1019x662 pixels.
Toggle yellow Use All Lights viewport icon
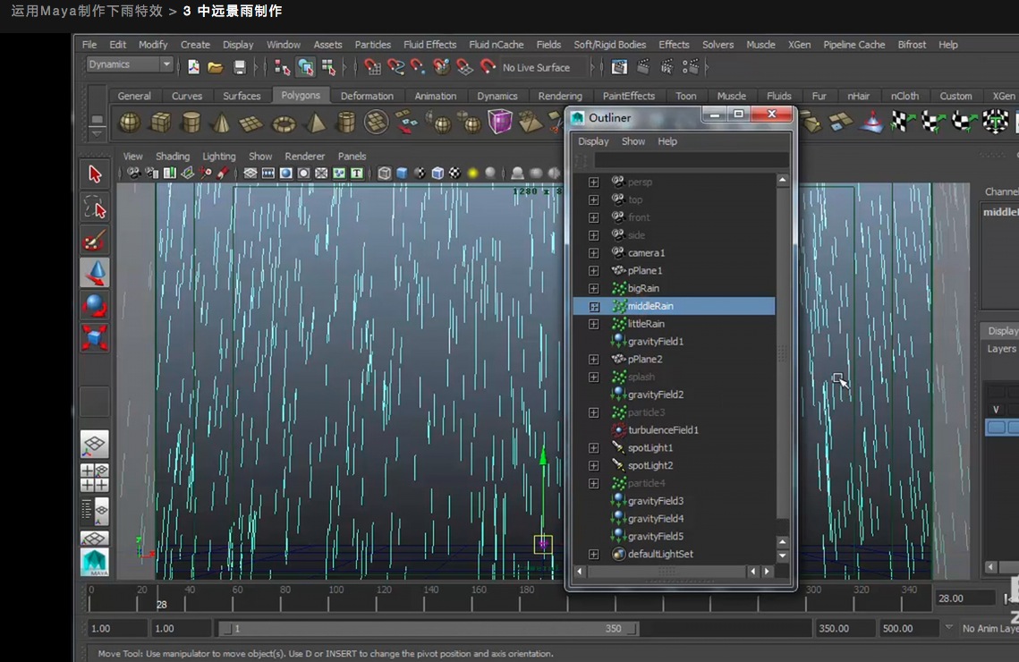point(473,173)
